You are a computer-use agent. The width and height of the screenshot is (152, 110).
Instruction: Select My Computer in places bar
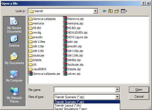pos(14,76)
